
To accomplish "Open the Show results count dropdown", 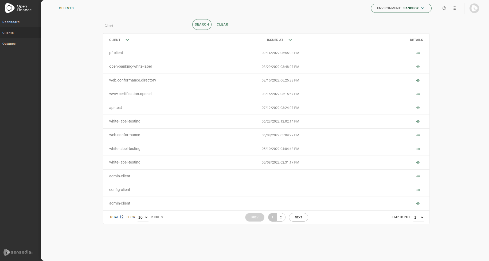I will (143, 218).
